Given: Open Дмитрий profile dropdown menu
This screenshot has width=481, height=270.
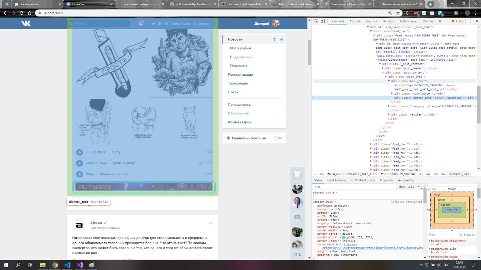Looking at the screenshot, I should pyautogui.click(x=269, y=24).
